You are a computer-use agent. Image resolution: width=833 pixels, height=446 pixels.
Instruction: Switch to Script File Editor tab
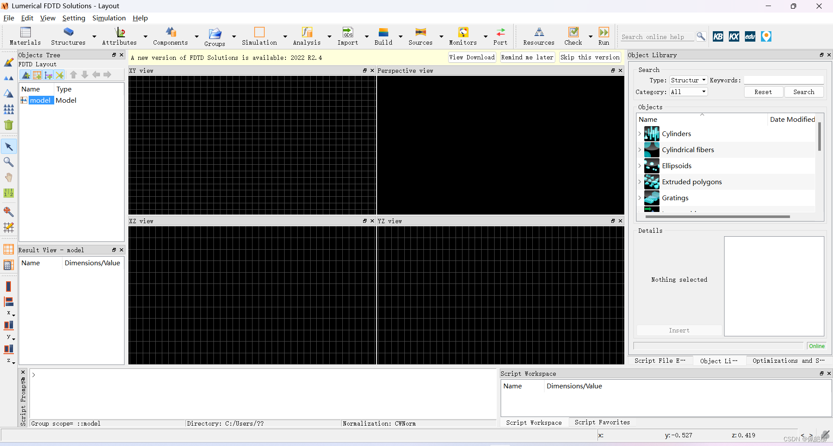coord(660,361)
